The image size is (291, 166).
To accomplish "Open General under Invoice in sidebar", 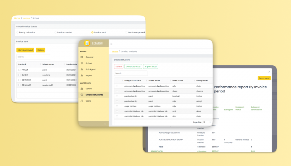I will pos(89,57).
